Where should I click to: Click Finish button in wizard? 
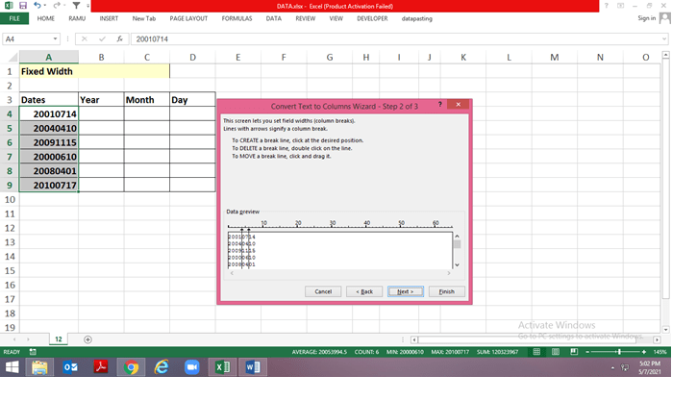click(x=447, y=291)
